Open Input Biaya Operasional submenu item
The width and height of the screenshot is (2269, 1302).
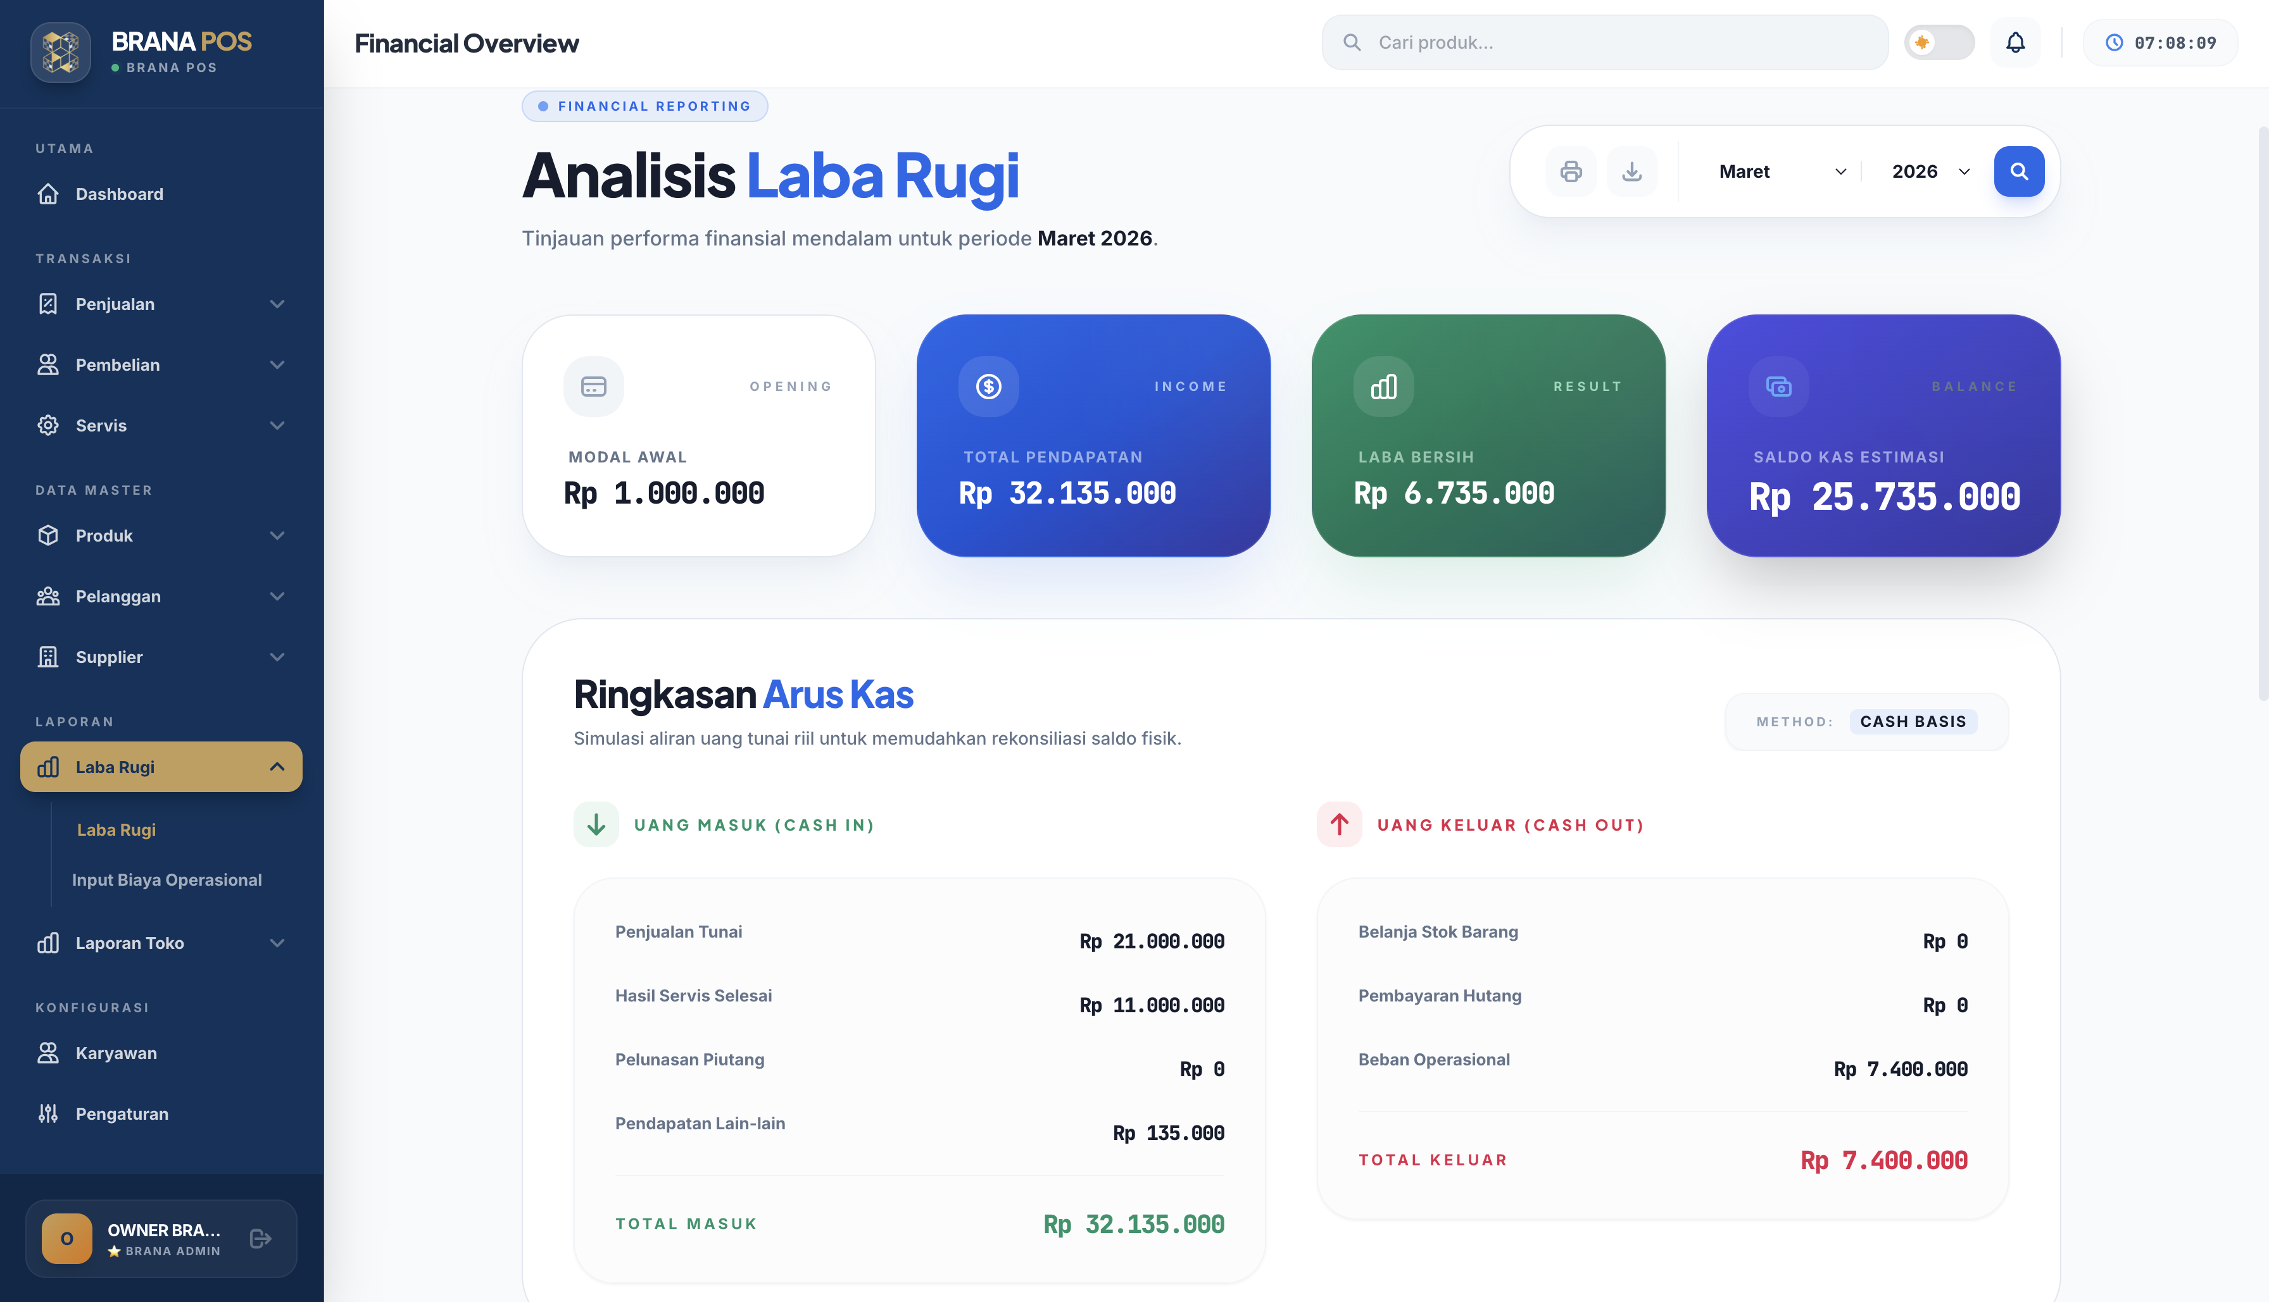[x=167, y=880]
